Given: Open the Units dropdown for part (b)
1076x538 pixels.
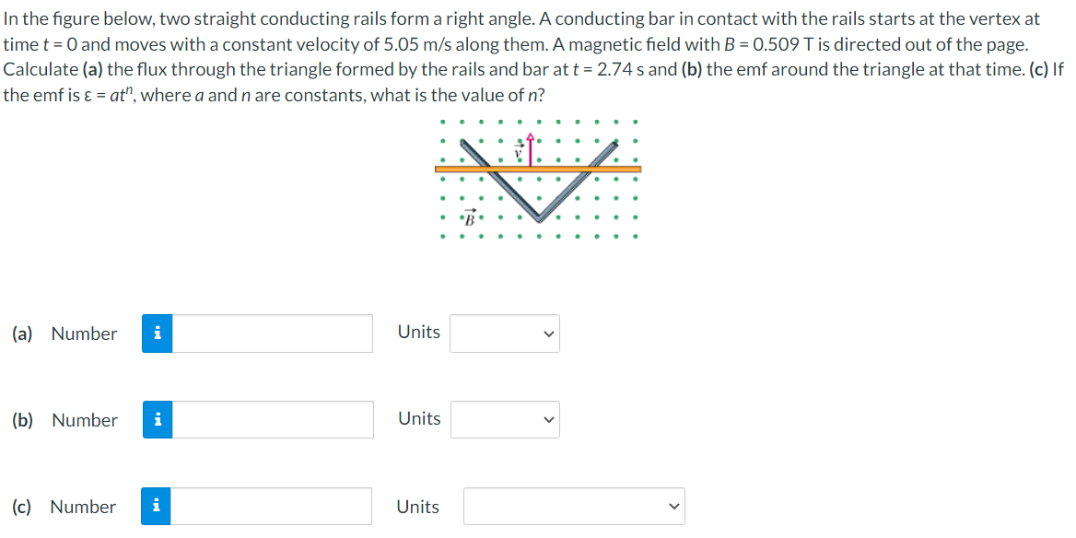Looking at the screenshot, I should pos(505,419).
